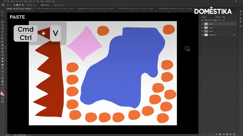Hide Layer 3 using its eye icon

pyautogui.click(x=202, y=24)
